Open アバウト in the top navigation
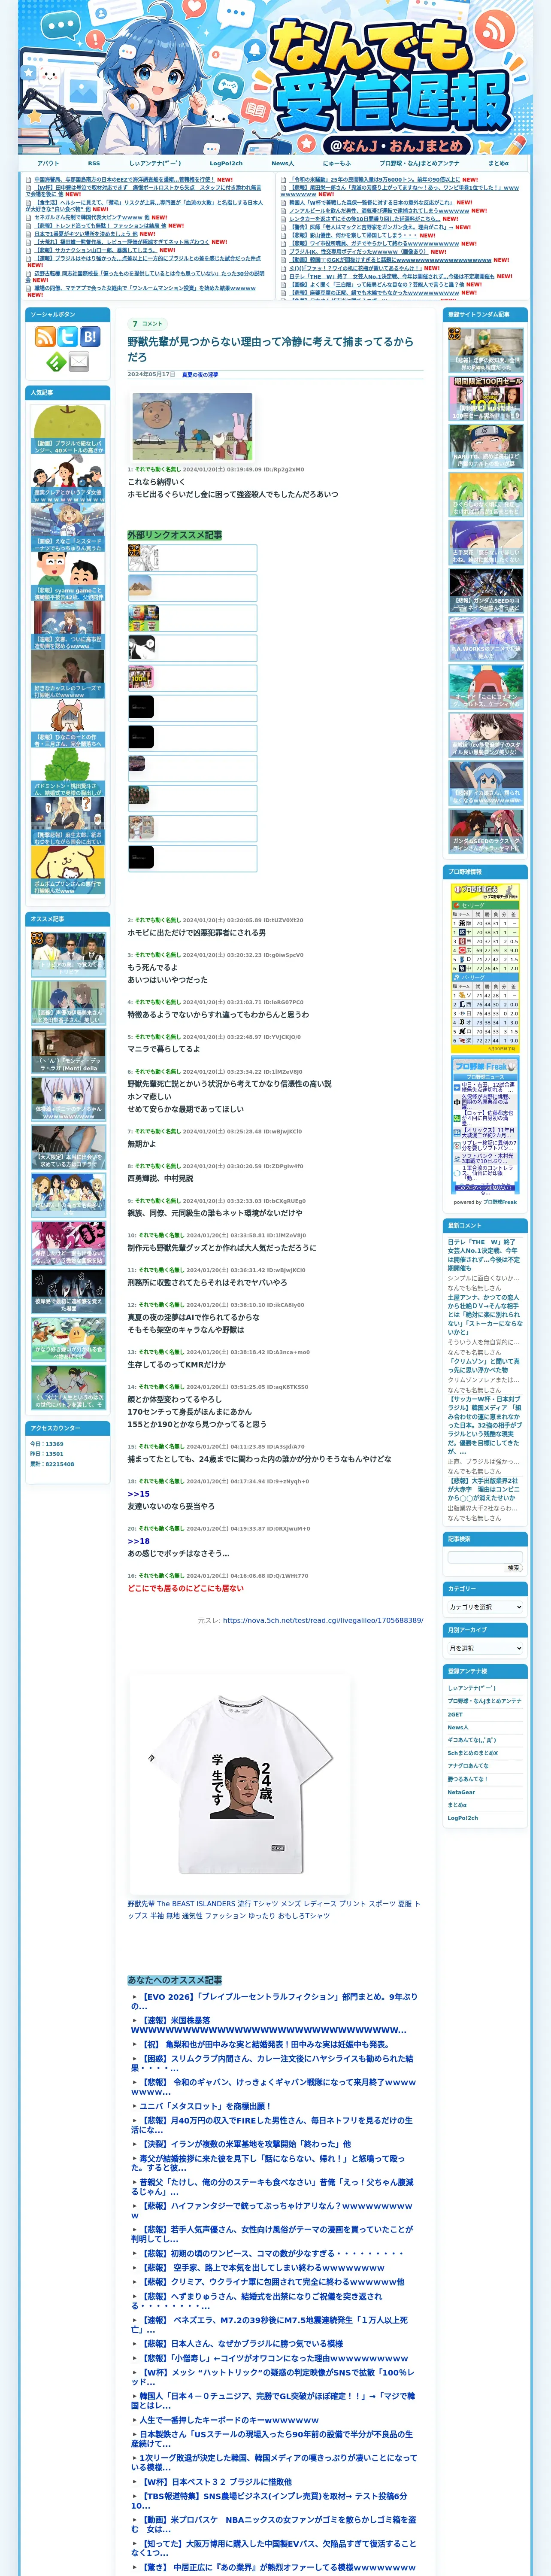Viewport: 551px width, 2576px height. [48, 163]
